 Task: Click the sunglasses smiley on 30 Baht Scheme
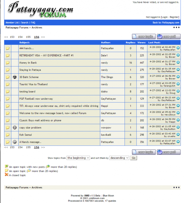point(15,77)
